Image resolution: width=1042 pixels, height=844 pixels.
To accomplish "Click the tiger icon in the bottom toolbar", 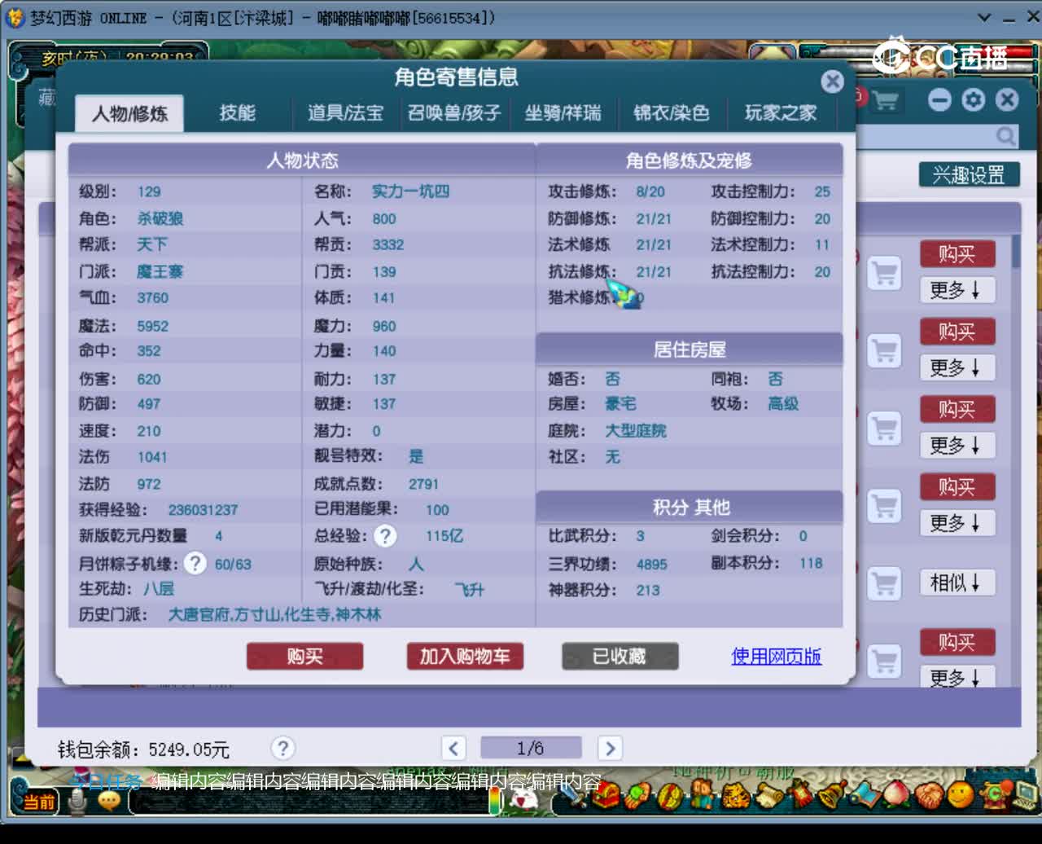I will (737, 795).
